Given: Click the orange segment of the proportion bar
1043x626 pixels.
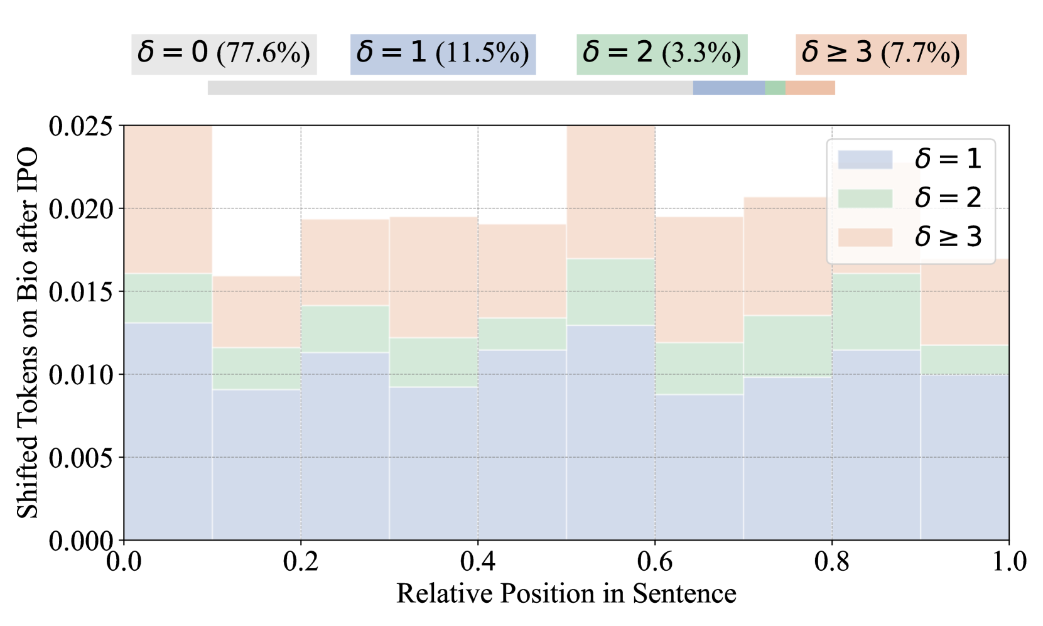Looking at the screenshot, I should (x=810, y=88).
